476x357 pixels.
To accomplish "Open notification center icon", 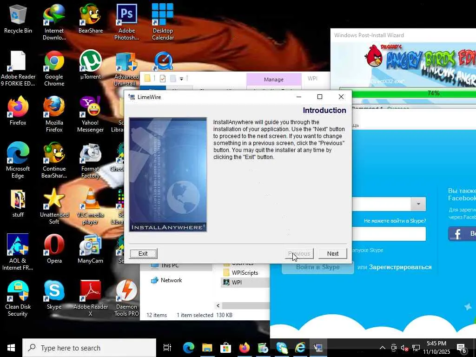I will coord(461,348).
